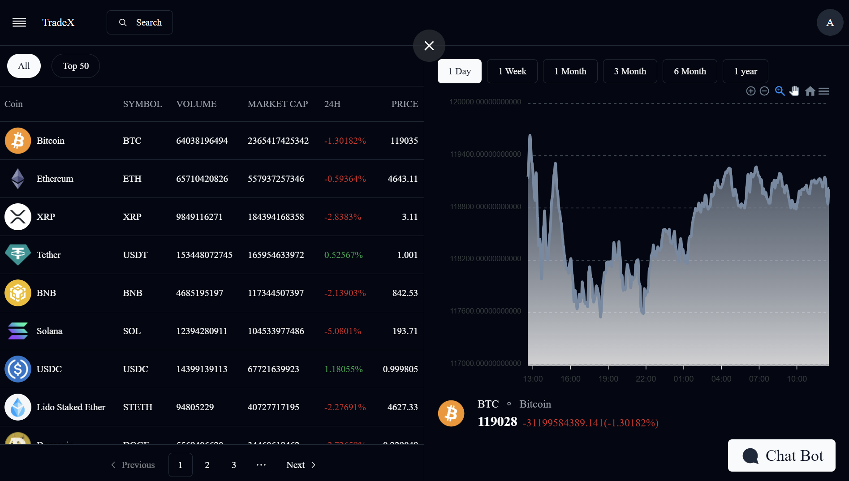Switch chart to 6 Month range

pos(690,71)
